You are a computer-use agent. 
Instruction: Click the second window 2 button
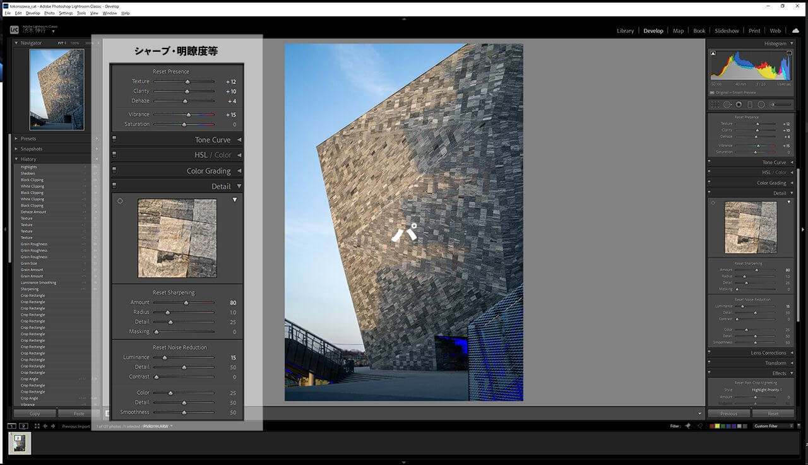click(24, 427)
